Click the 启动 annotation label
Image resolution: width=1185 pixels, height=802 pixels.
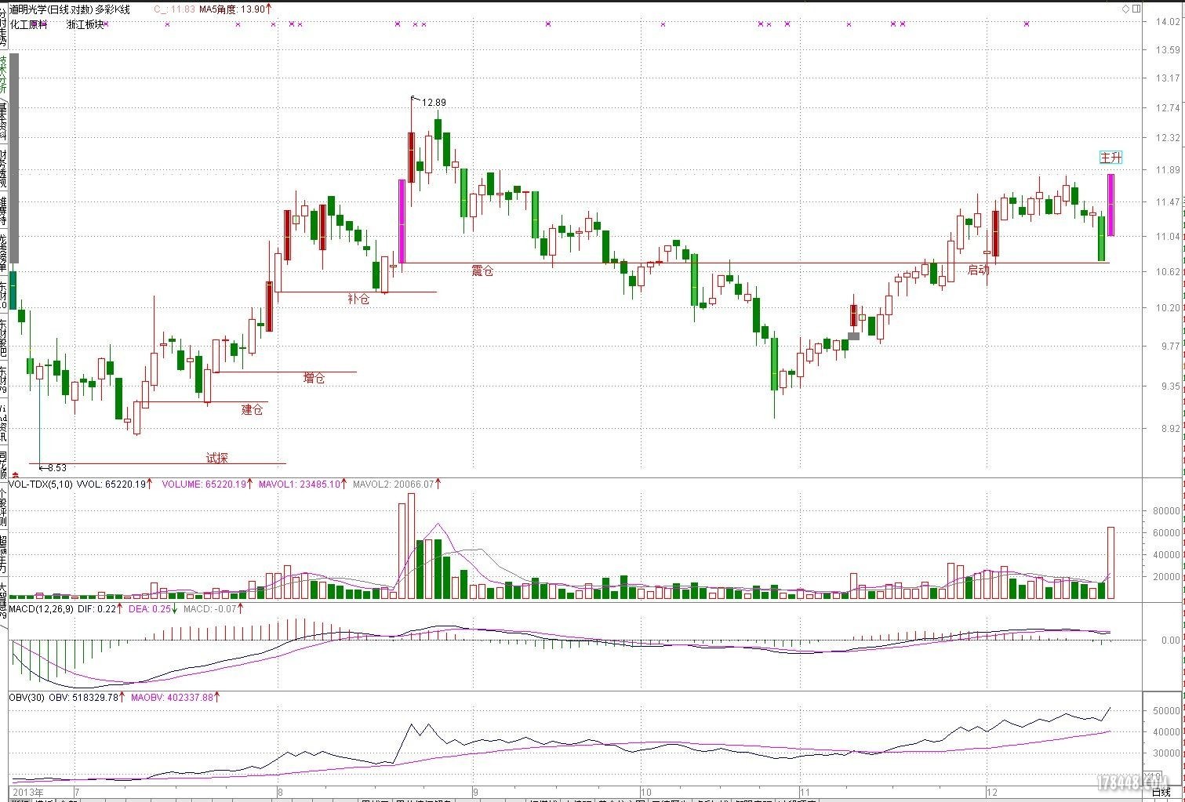click(978, 270)
